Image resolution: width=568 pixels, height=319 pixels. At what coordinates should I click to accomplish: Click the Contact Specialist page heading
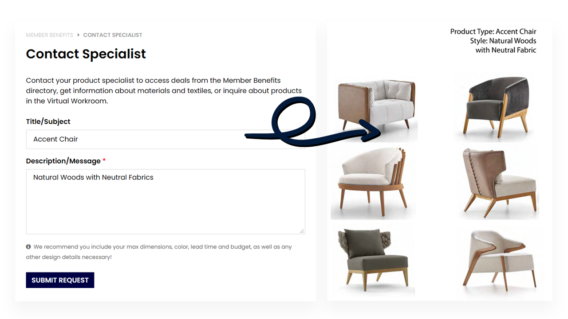click(86, 54)
